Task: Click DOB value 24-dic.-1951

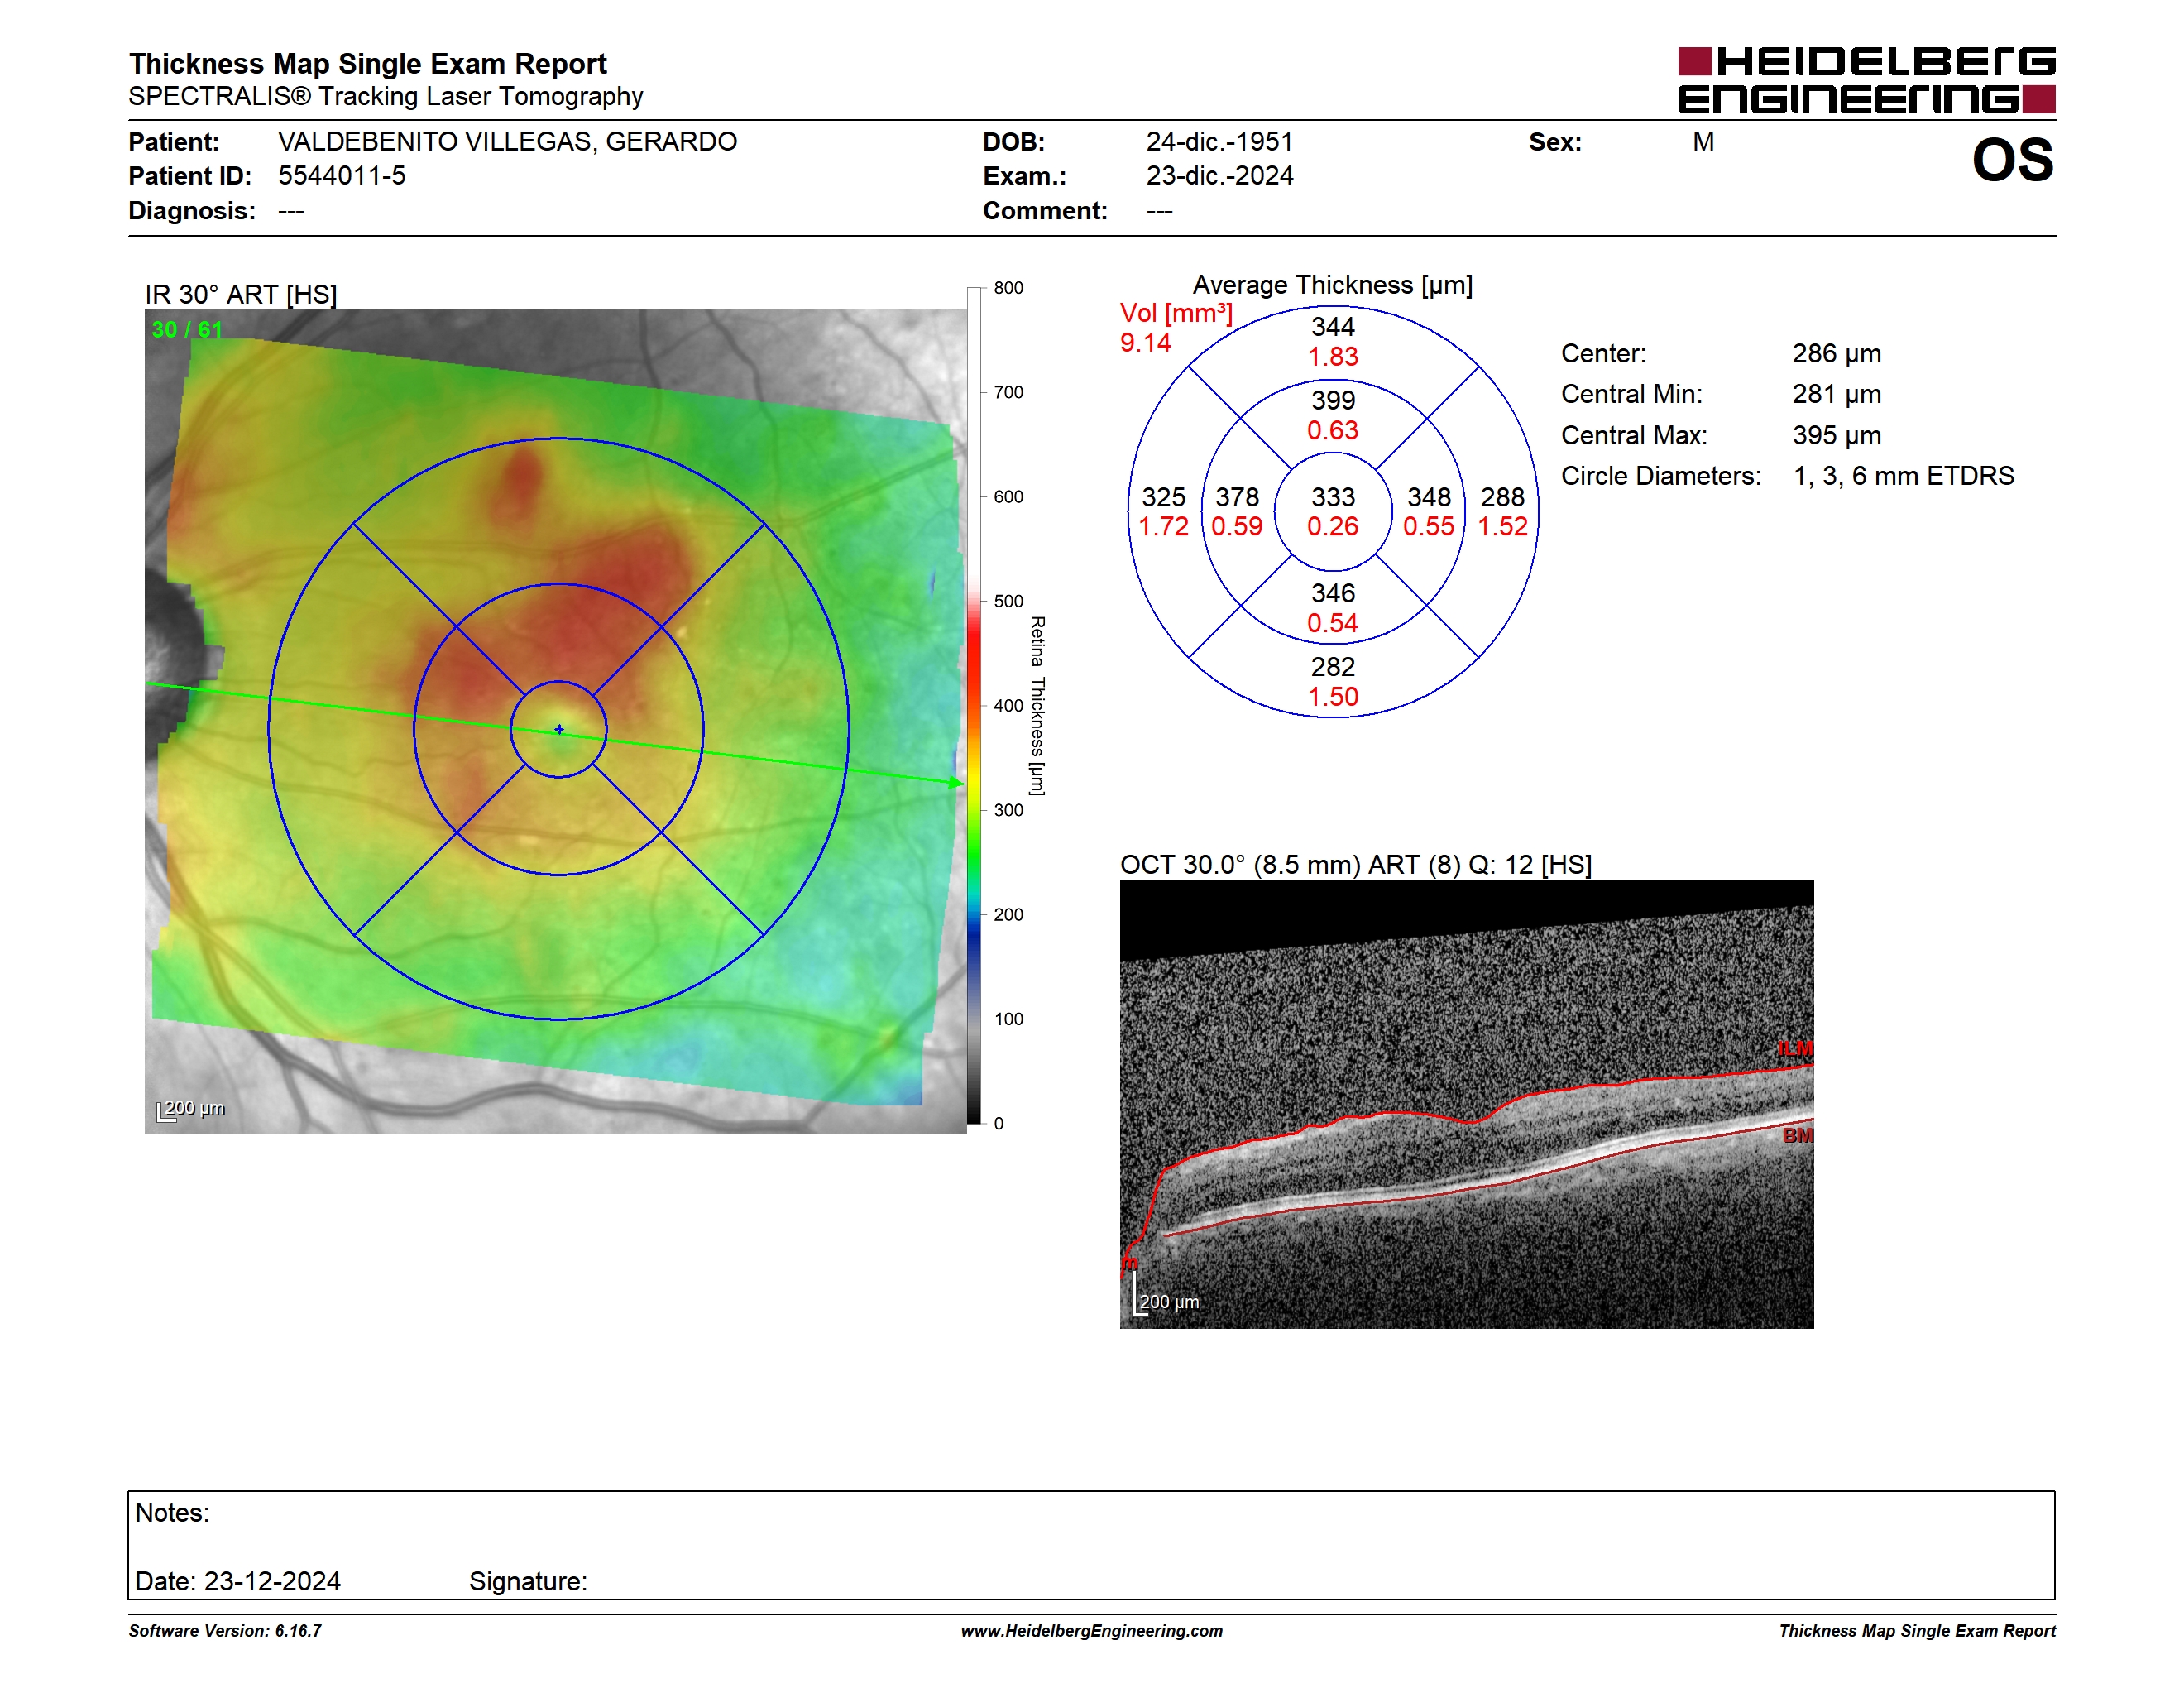Action: point(1219,142)
